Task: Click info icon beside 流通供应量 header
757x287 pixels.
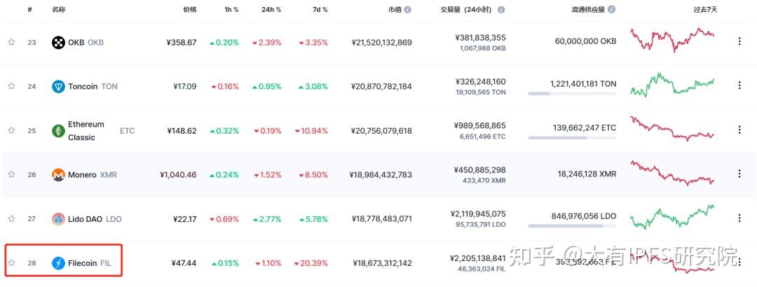Action: (x=611, y=10)
